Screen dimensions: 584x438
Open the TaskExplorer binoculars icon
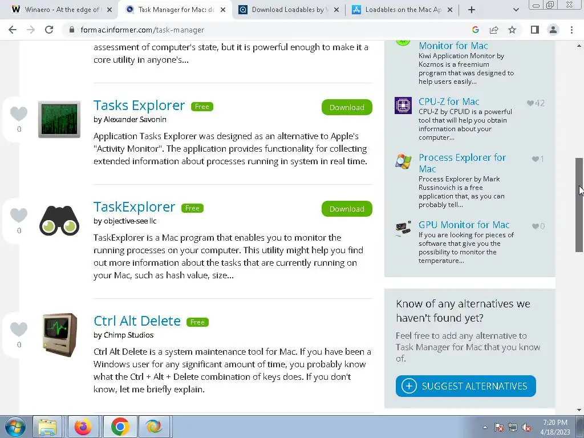click(x=59, y=221)
